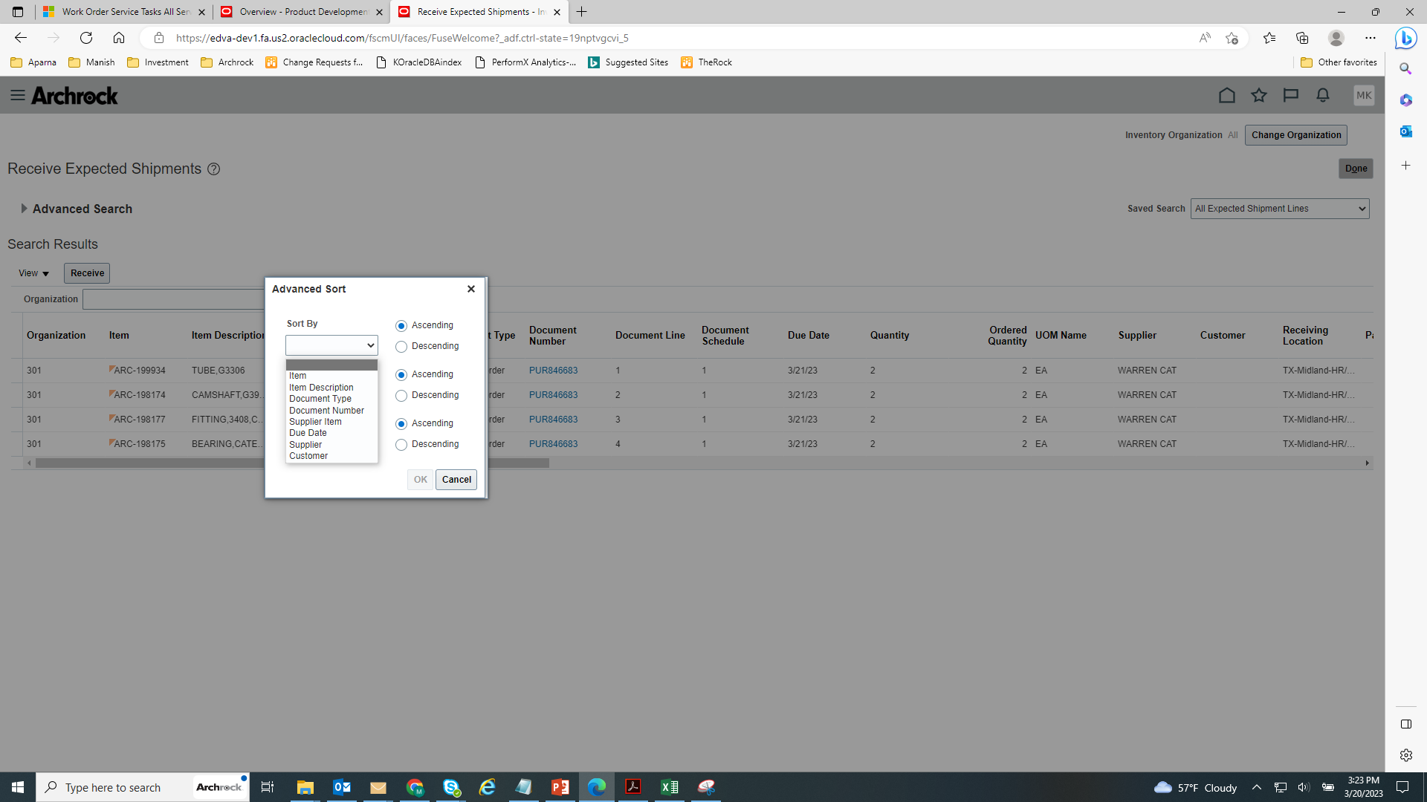Open Skype from the taskbar
Viewport: 1427px width, 802px height.
[451, 787]
